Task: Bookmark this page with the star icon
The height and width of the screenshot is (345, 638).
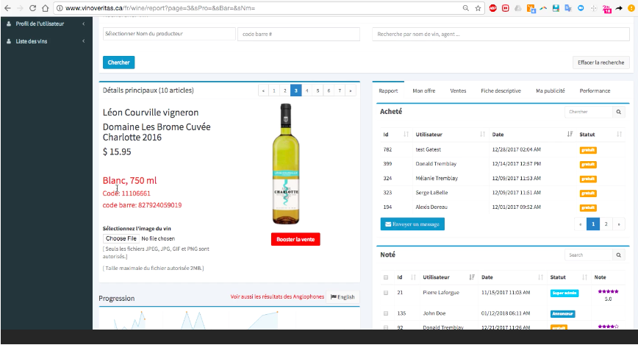Action: 478,8
